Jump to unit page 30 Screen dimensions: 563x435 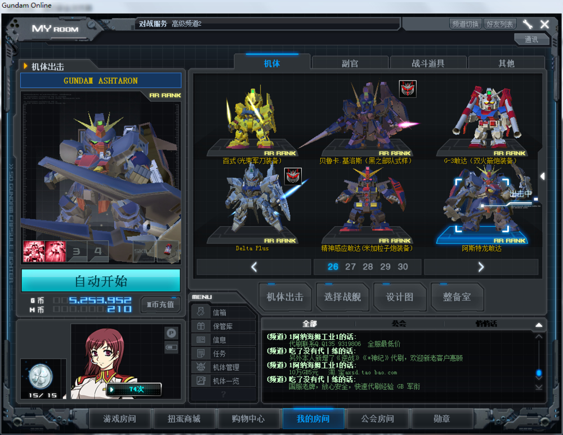coord(403,267)
